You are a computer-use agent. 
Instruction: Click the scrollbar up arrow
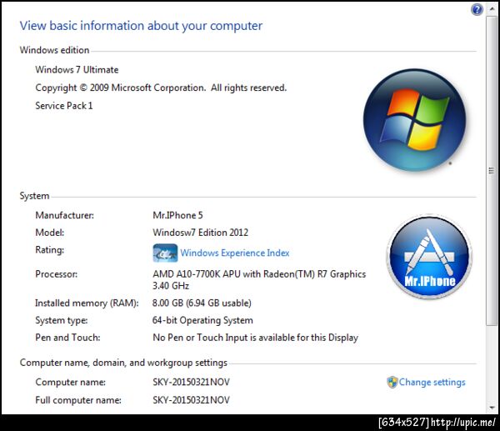tap(492, 9)
